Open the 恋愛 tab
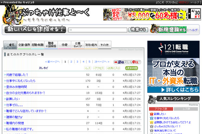Image resolution: width=202 pixels, height=134 pixels. [64, 45]
